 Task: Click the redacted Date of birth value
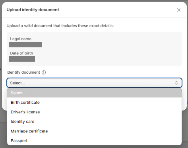(x=22, y=58)
